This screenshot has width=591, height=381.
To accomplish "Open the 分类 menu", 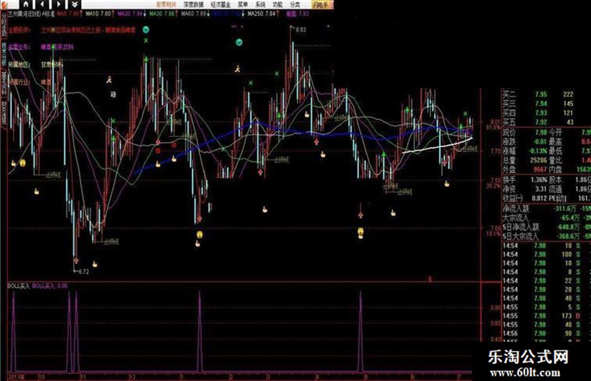I will 295,5.
